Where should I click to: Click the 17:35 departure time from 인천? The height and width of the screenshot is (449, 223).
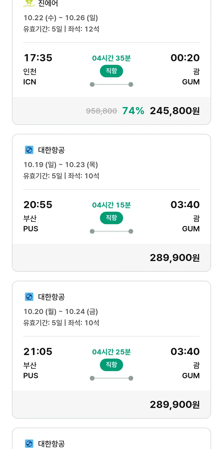pyautogui.click(x=38, y=58)
